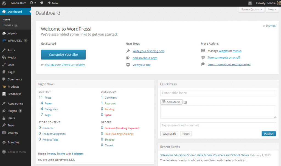Click the updates arrows icon showing 2
281x166 pixels.
32,3
